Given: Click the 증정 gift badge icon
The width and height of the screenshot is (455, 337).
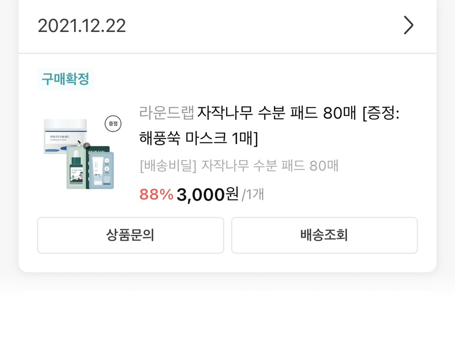Looking at the screenshot, I should pyautogui.click(x=114, y=124).
